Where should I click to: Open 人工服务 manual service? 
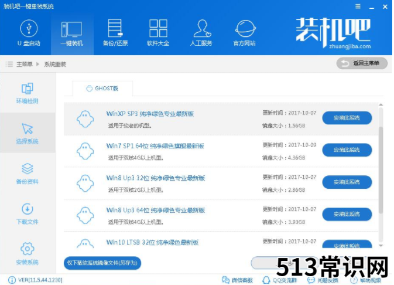[201, 33]
